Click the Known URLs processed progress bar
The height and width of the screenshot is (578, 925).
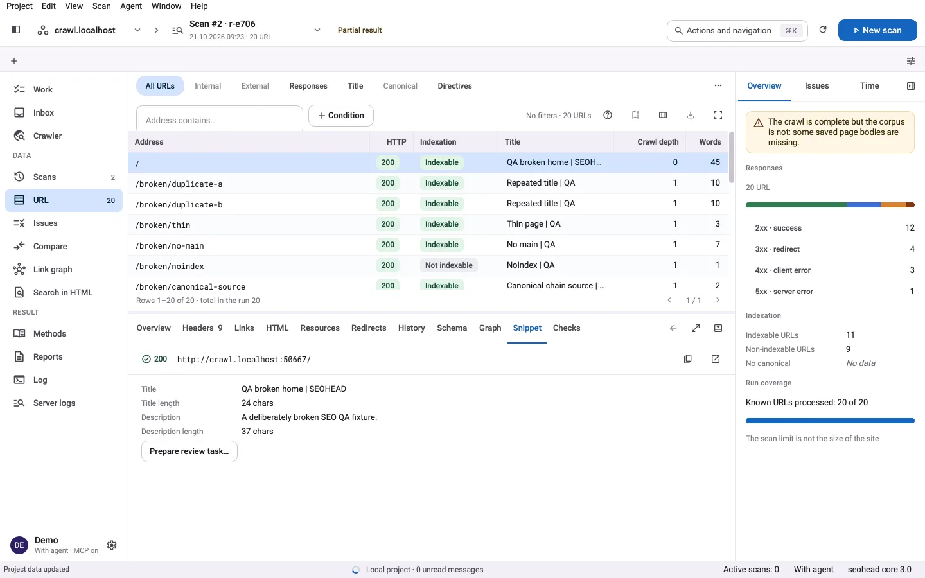point(830,421)
